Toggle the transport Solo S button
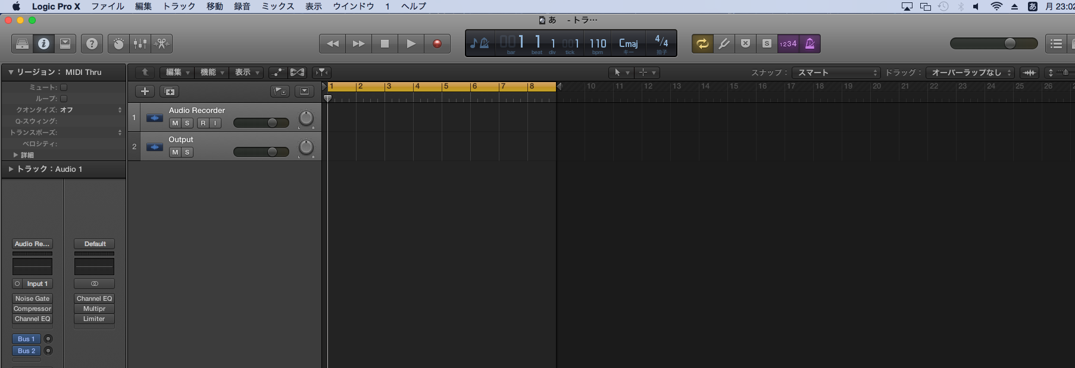Screen dimensions: 1075x368 click(x=767, y=43)
